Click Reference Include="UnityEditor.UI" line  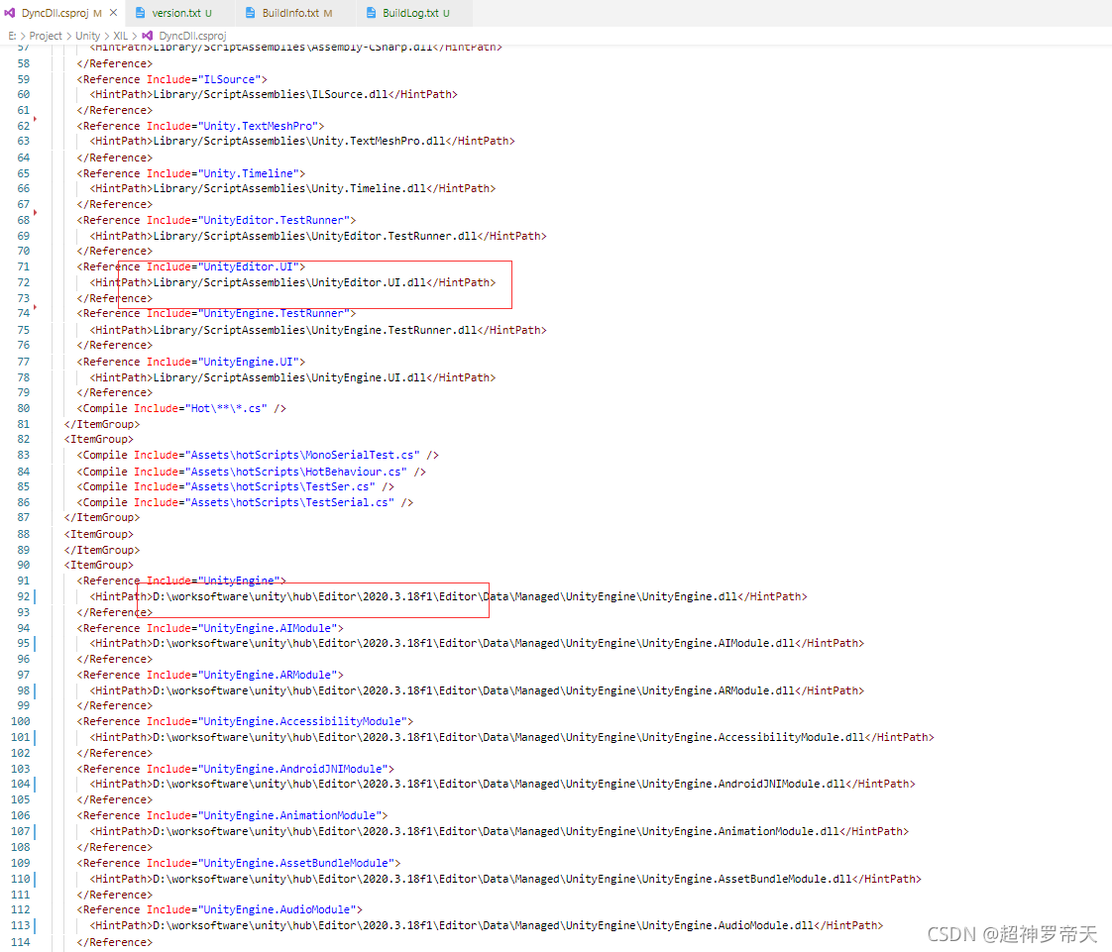click(x=190, y=266)
